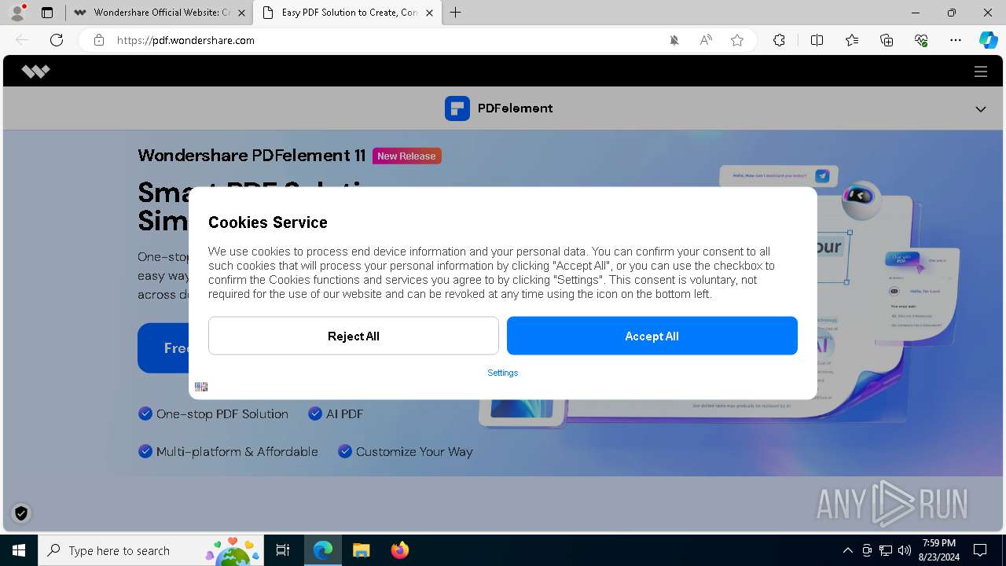Click the taskbar search box
1006x566 pixels.
tap(152, 550)
